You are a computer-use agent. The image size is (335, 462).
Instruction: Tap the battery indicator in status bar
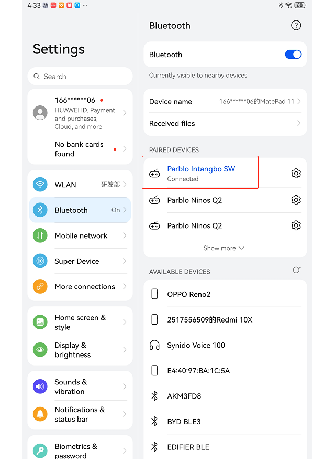(x=300, y=5)
